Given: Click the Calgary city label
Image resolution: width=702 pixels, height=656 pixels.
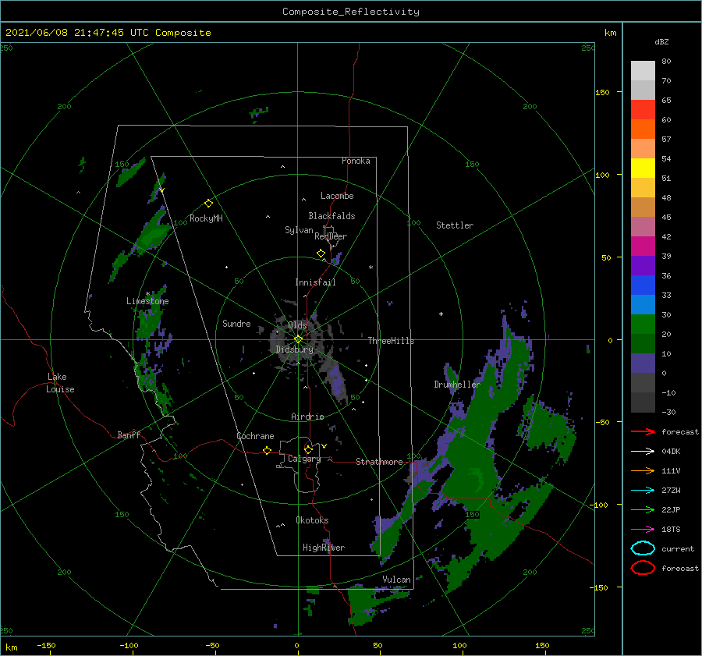Looking at the screenshot, I should [304, 459].
